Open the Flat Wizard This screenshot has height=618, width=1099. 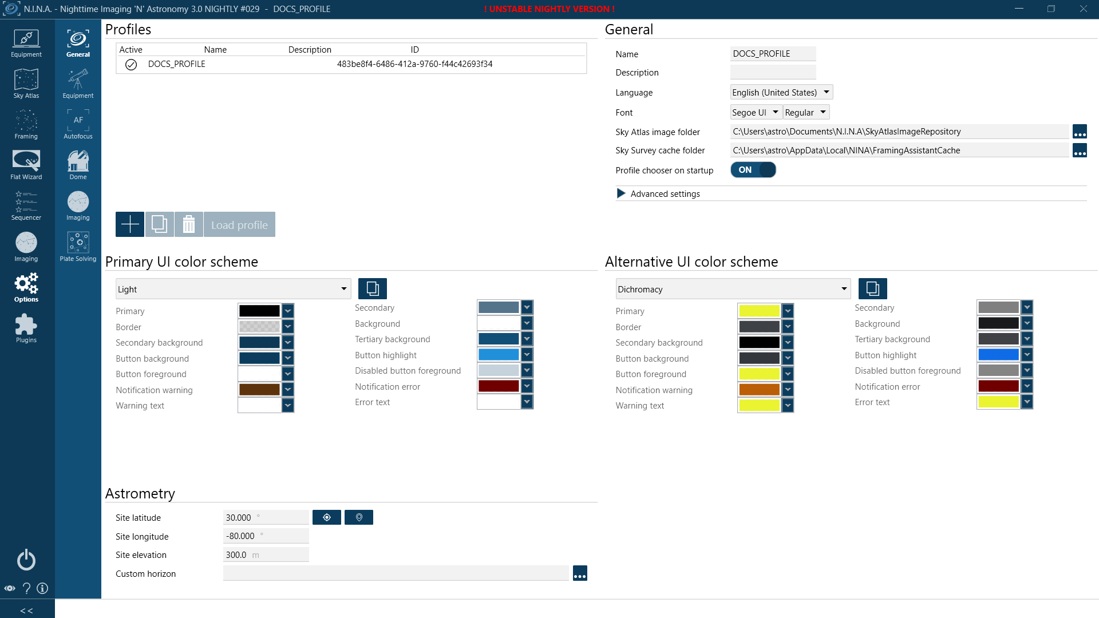point(26,165)
